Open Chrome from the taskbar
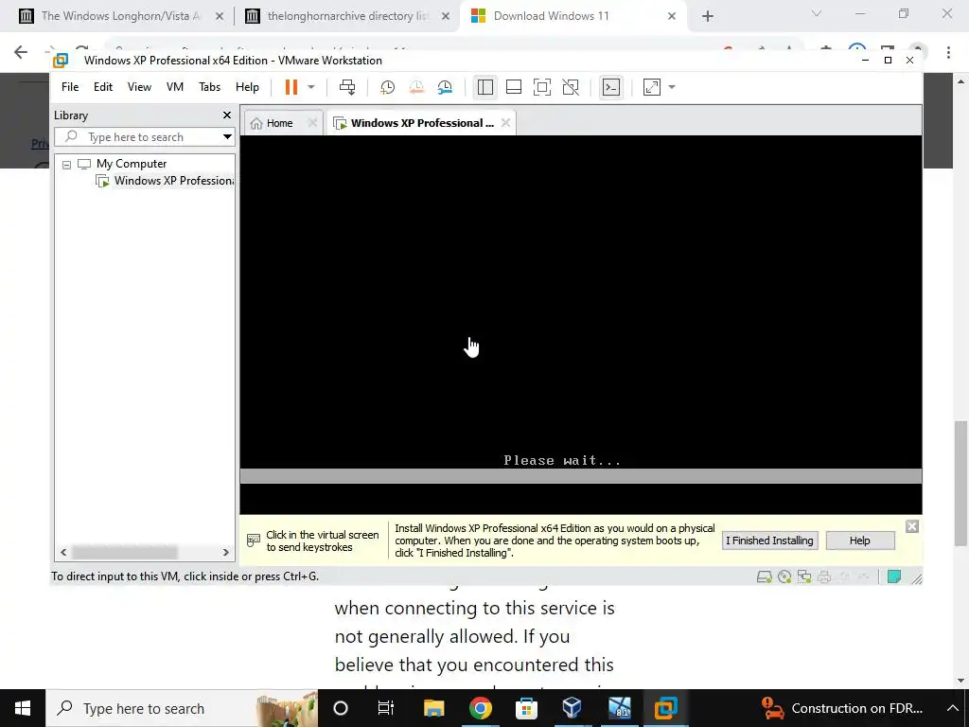The image size is (969, 727). click(x=480, y=708)
